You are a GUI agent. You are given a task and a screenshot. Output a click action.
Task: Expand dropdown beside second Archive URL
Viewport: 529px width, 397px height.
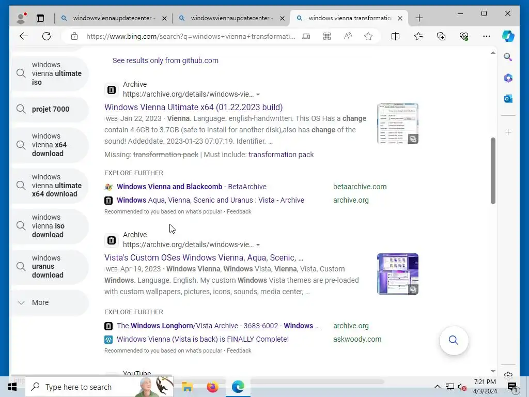[x=258, y=245]
